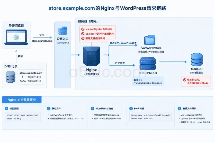Click the listen 80 443; line
Screen dimensions: 215x143
coord(14,119)
